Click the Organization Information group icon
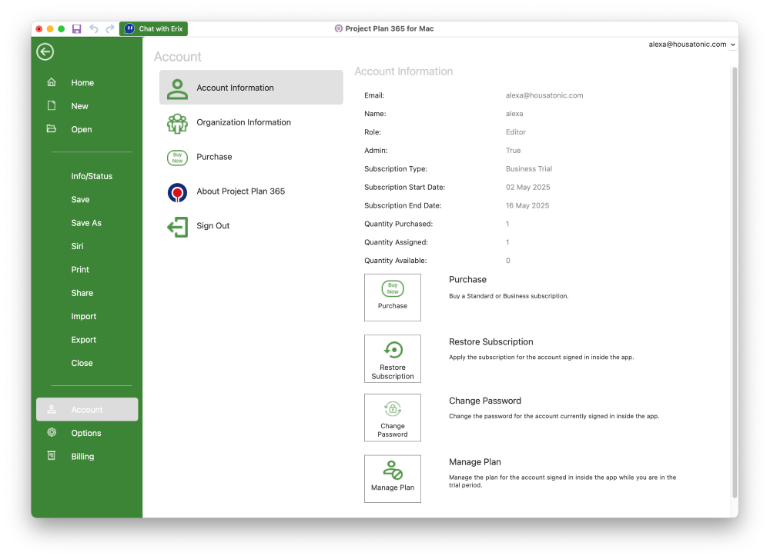 177,123
